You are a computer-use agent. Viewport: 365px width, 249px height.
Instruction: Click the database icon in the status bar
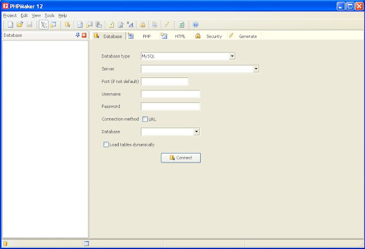[x=5, y=243]
